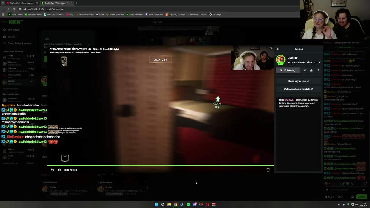Open the Chrome apps grid in bookmarks bar
Screen dimensions: 370x208
[3, 14]
